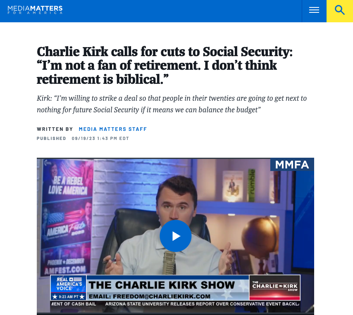The height and width of the screenshot is (315, 353).
Task: Select the article headline about Social Security
Action: click(x=165, y=65)
